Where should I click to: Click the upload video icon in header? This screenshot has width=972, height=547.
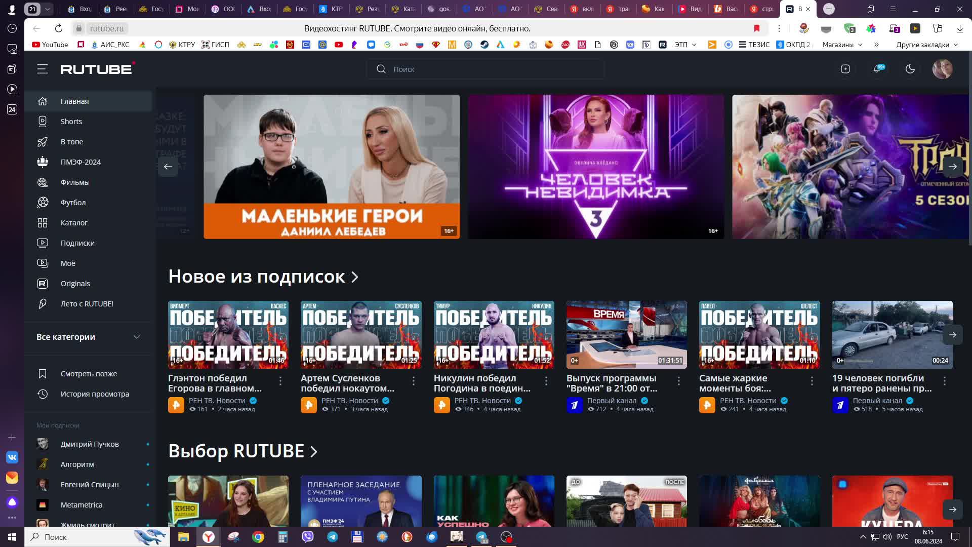845,69
